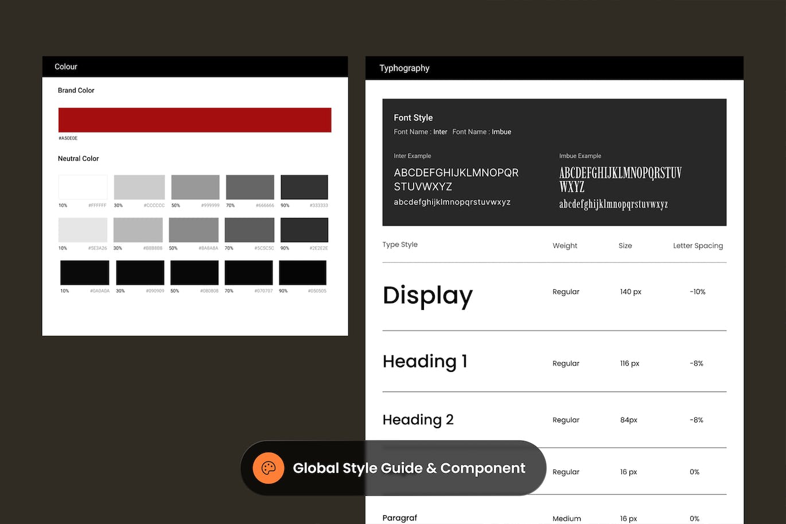Click the Inter Example label
Viewport: 786px width, 524px height.
click(412, 156)
